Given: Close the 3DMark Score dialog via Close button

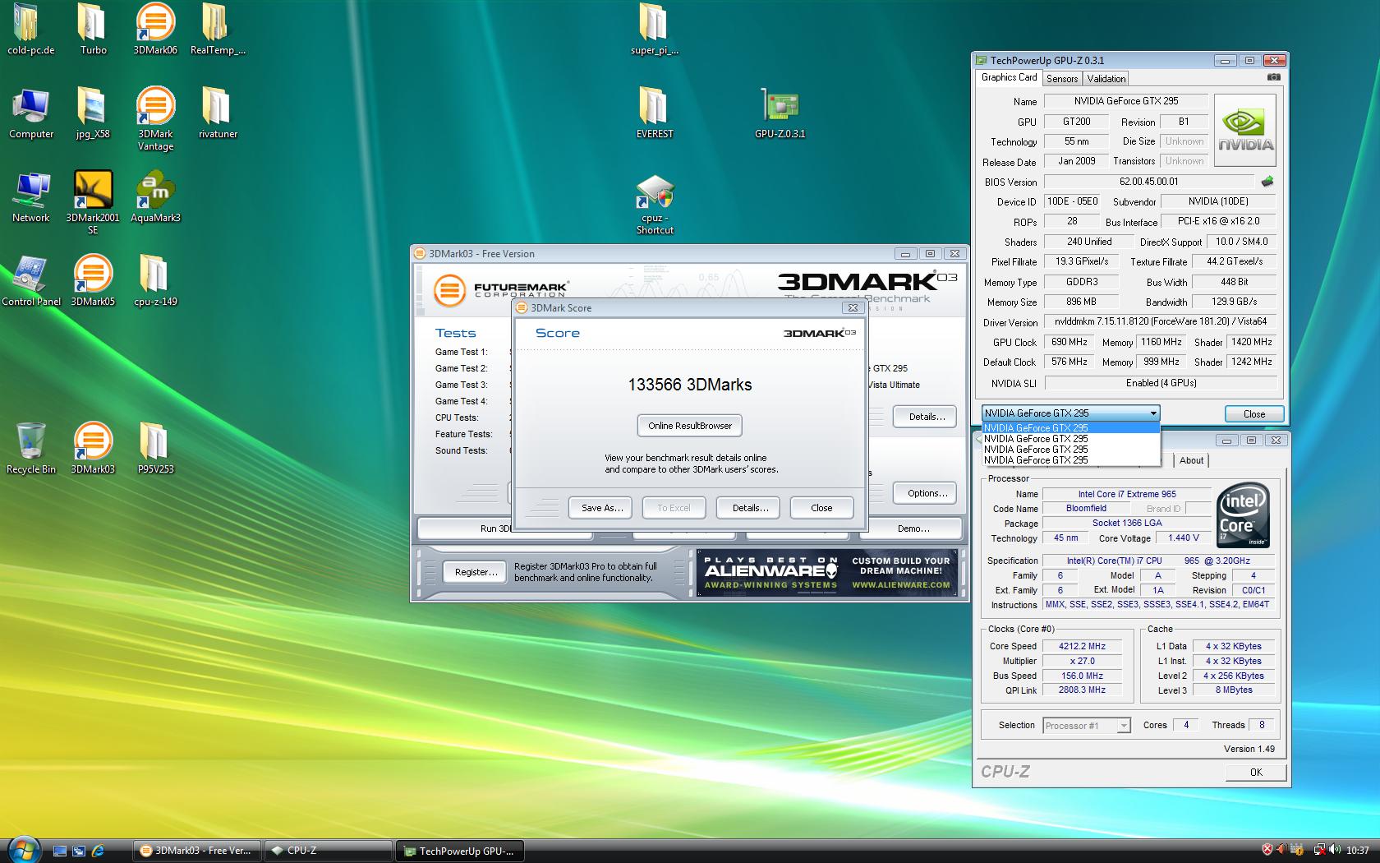Looking at the screenshot, I should tap(821, 508).
